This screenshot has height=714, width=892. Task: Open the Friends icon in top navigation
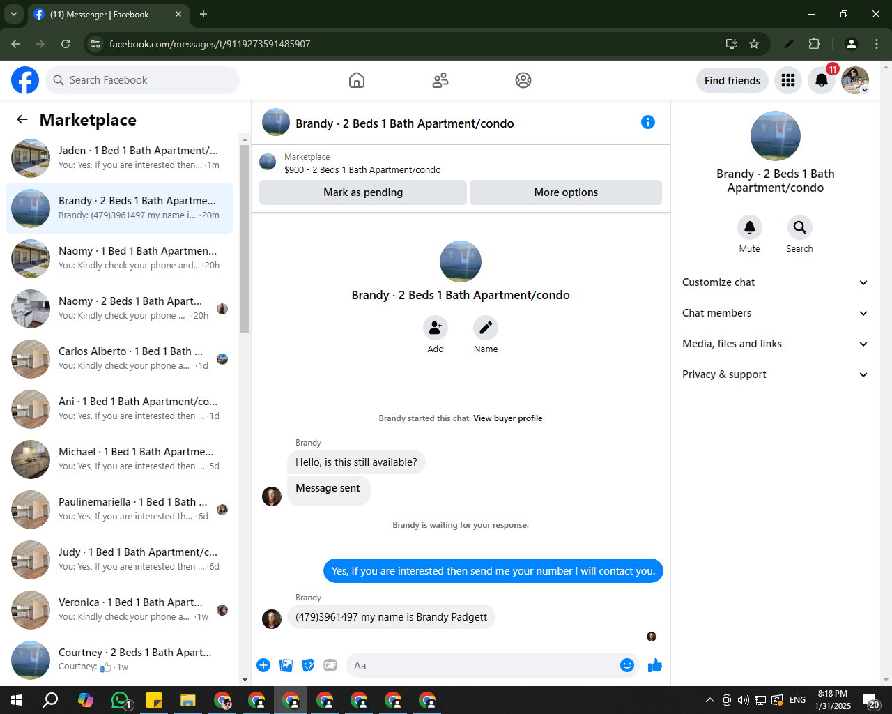(440, 80)
